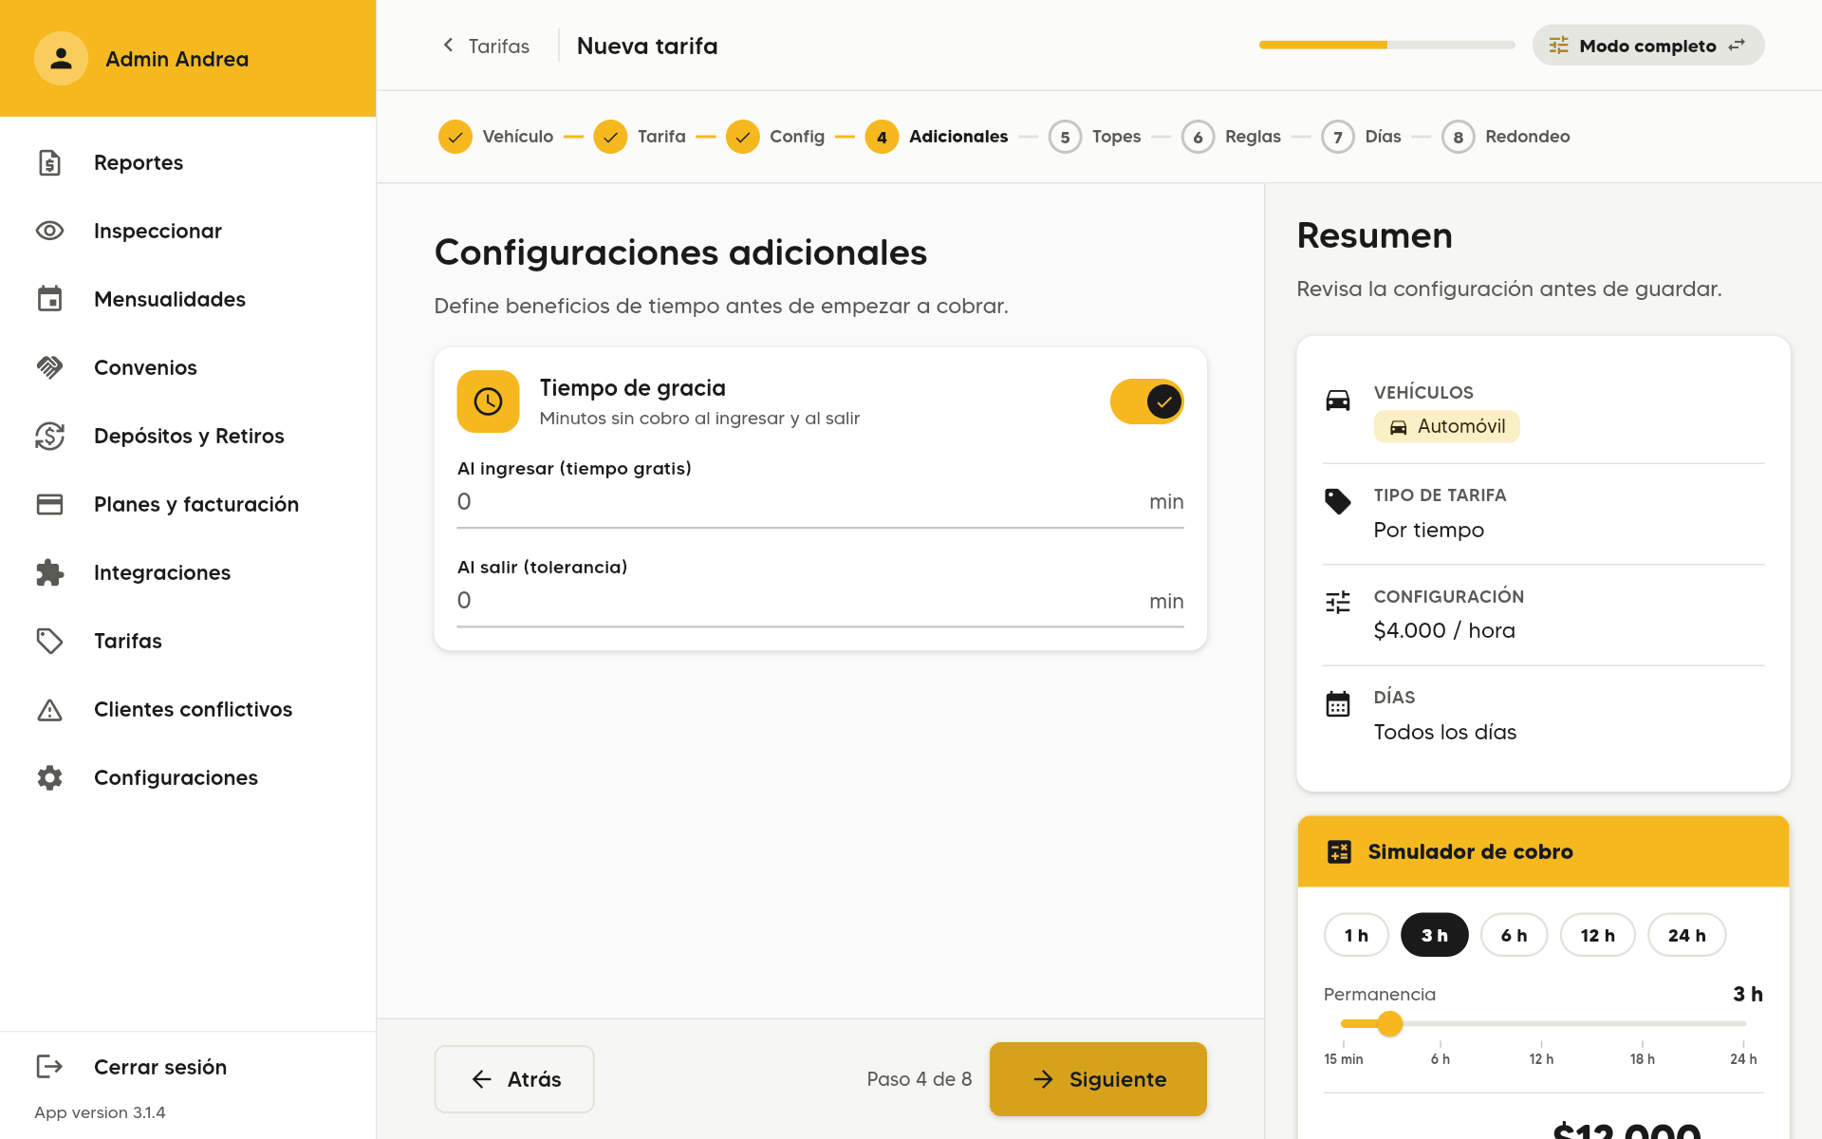
Task: Click Cerrar sesión label
Action: tap(160, 1067)
